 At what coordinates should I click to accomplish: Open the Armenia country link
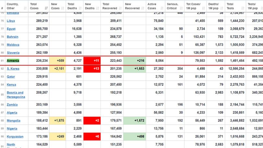13,61
